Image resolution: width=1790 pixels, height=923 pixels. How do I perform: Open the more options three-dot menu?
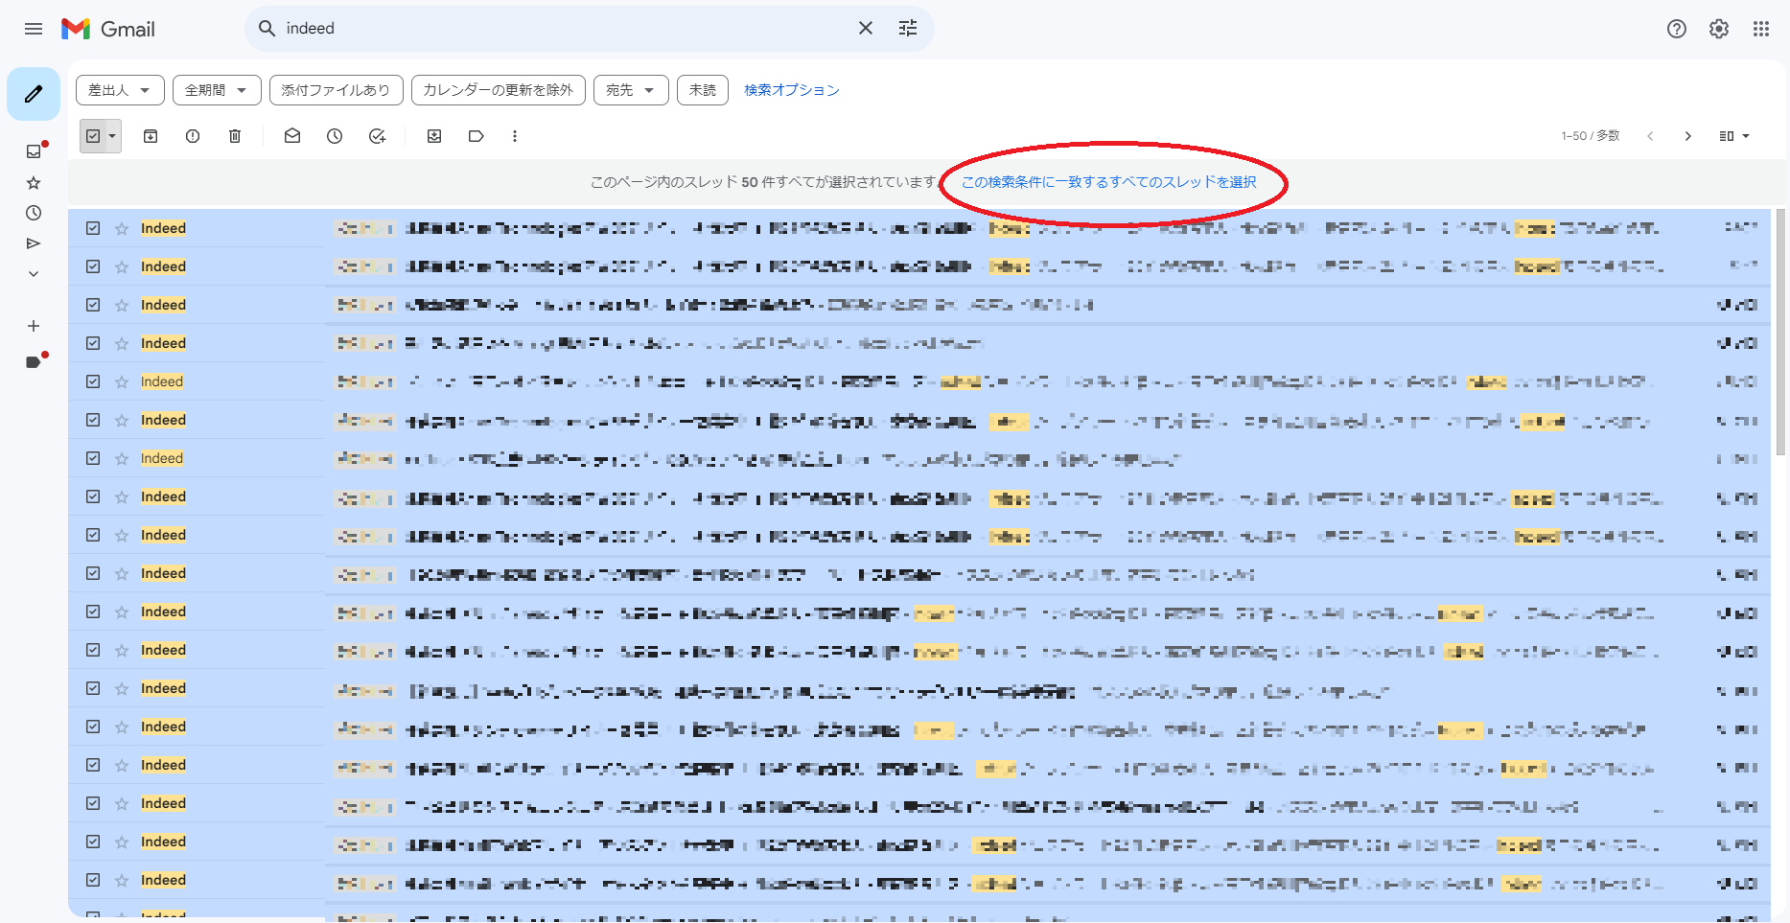pyautogui.click(x=515, y=136)
